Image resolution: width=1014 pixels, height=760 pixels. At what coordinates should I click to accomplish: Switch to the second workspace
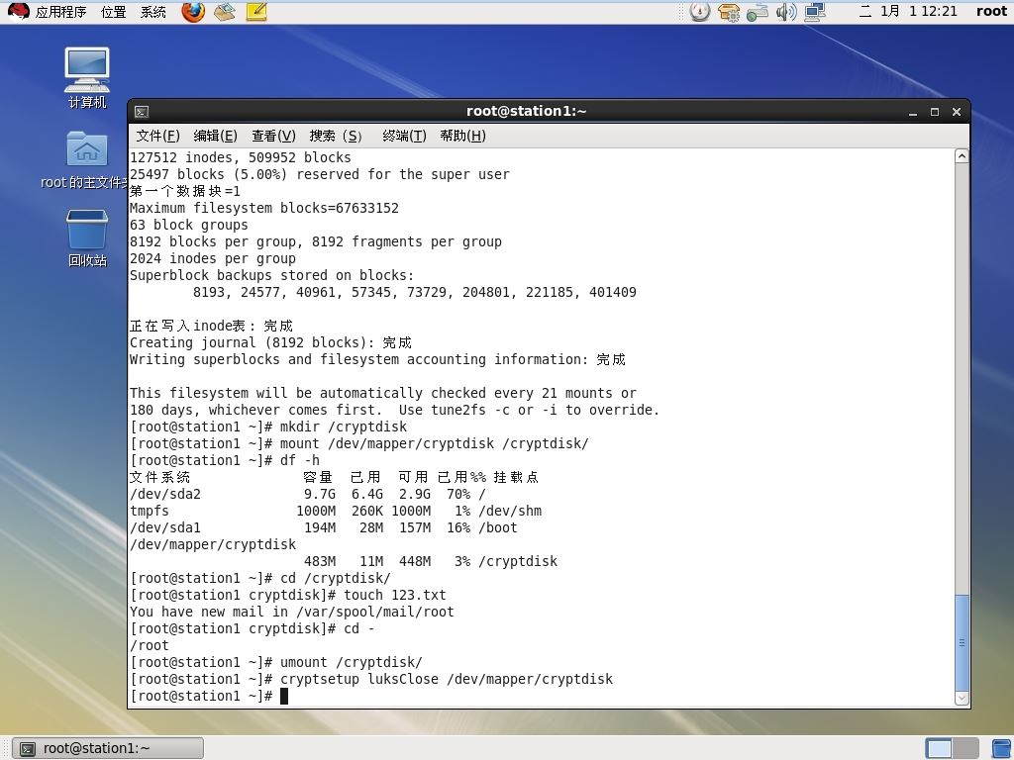point(965,748)
